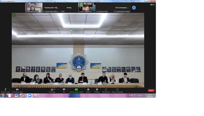Select Oksana Petrova's video thumbnail
The width and height of the screenshot is (204, 116).
(34, 8)
